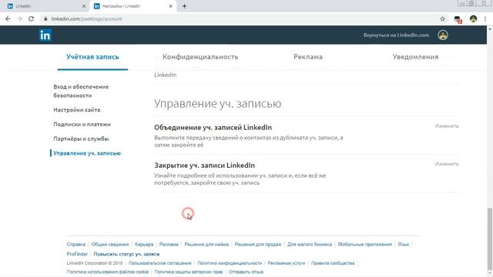The width and height of the screenshot is (493, 277).
Task: Switch to Уведомления tab
Action: click(416, 57)
